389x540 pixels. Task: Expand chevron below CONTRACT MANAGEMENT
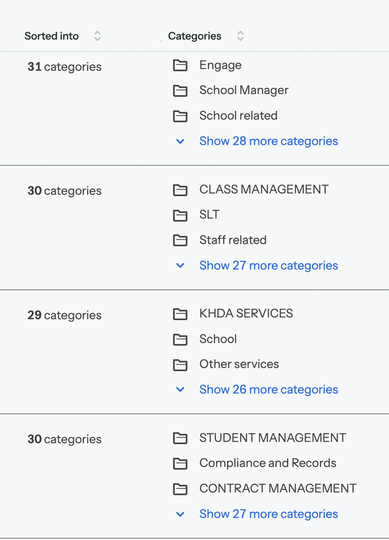point(180,514)
